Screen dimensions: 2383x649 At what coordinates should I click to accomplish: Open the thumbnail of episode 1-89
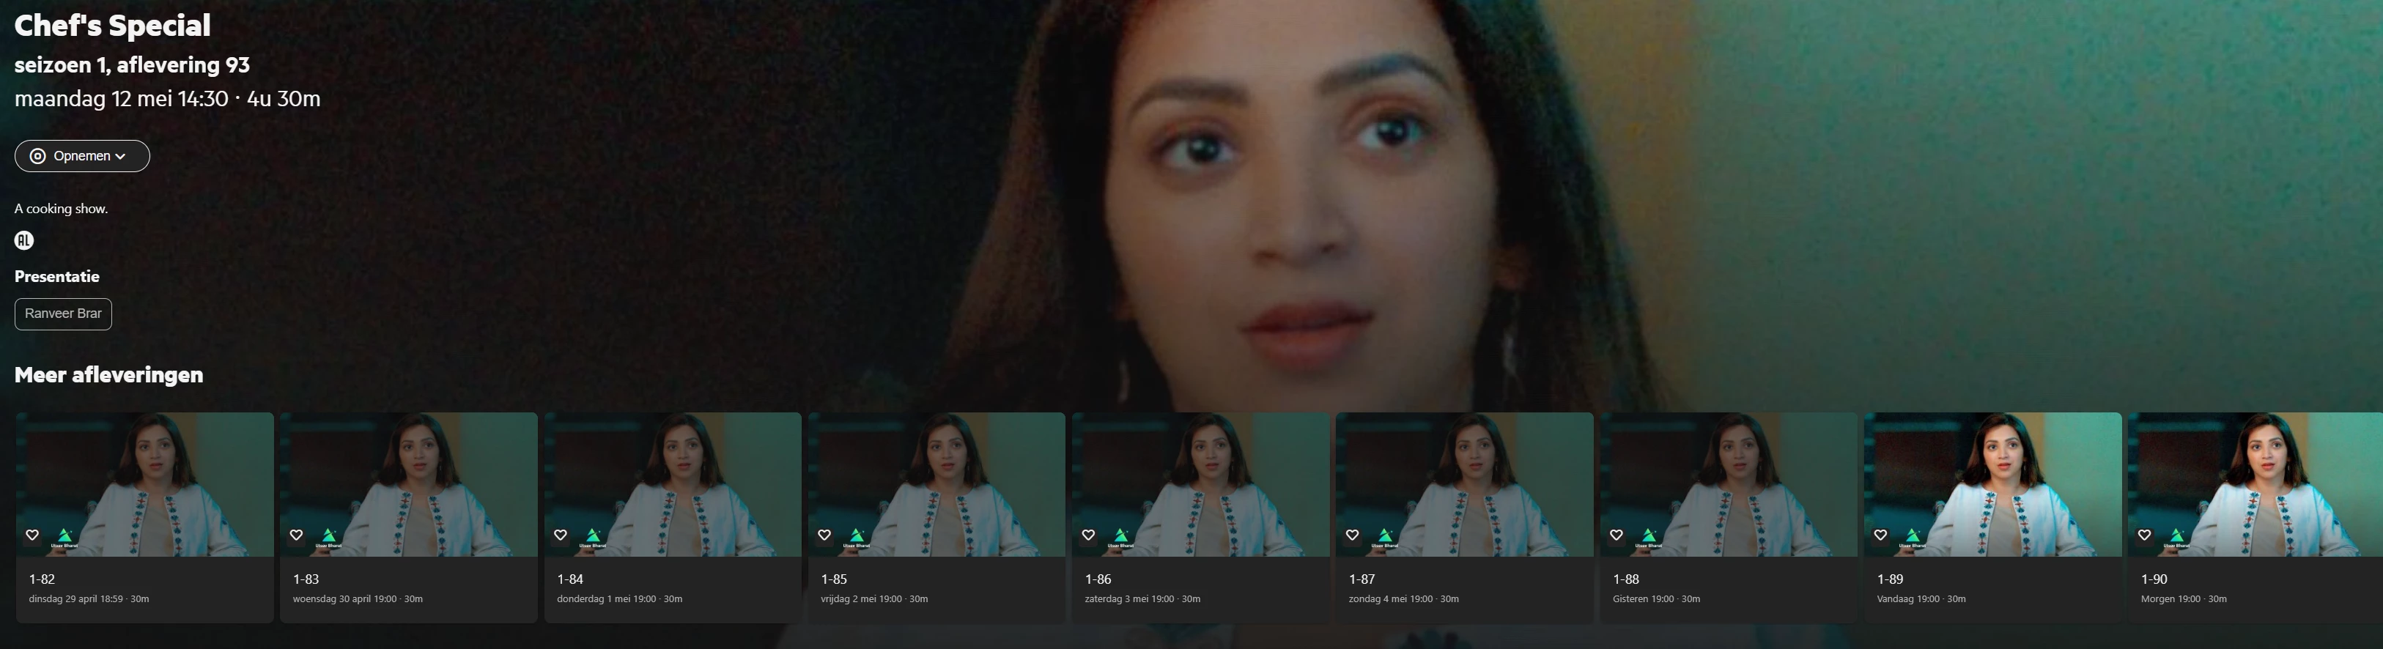pyautogui.click(x=1994, y=484)
